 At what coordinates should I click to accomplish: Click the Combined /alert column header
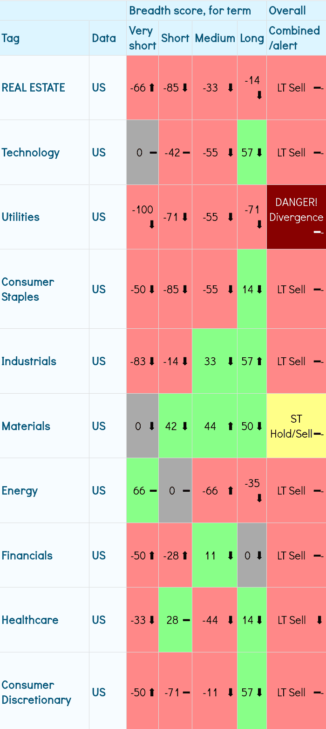point(294,38)
